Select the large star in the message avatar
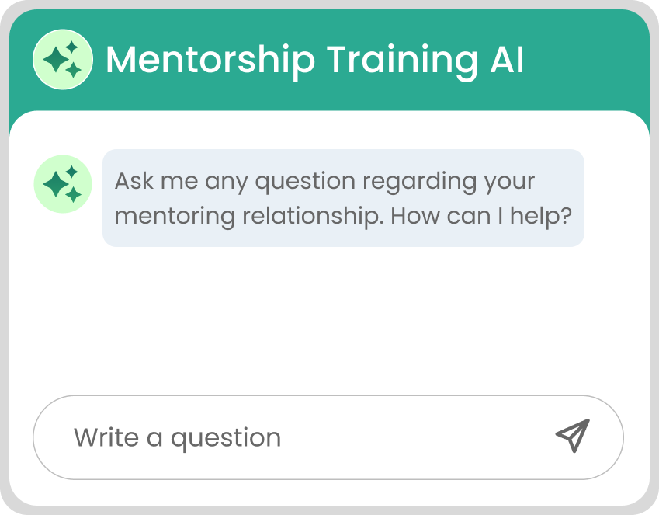659x515 pixels. pos(56,184)
